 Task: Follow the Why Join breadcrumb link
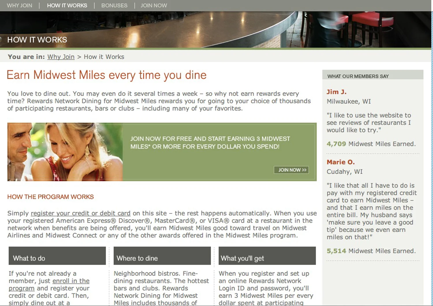pyautogui.click(x=61, y=57)
